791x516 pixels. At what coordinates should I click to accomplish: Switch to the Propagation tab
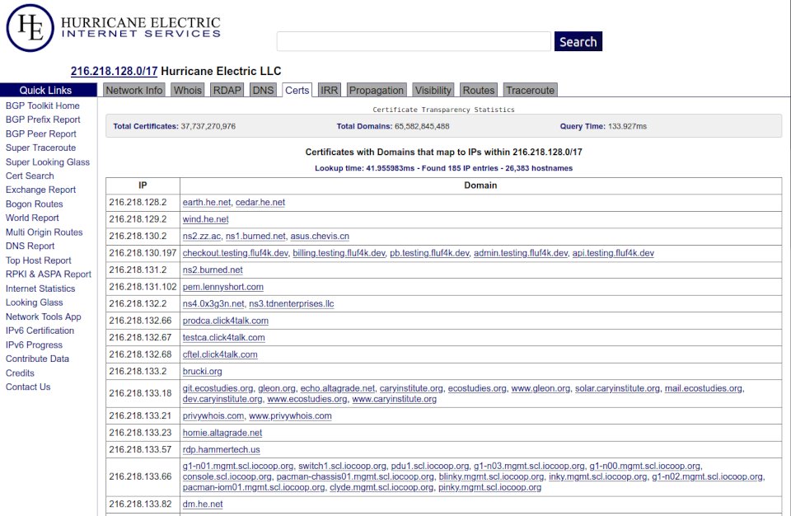(x=377, y=90)
